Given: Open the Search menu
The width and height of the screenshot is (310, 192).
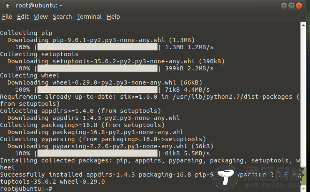Looking at the screenshot, I should 62,17.
